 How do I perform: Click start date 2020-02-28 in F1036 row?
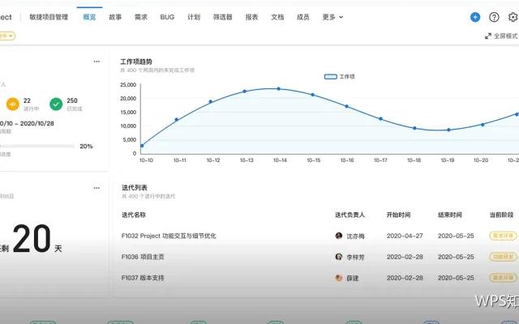click(x=405, y=257)
